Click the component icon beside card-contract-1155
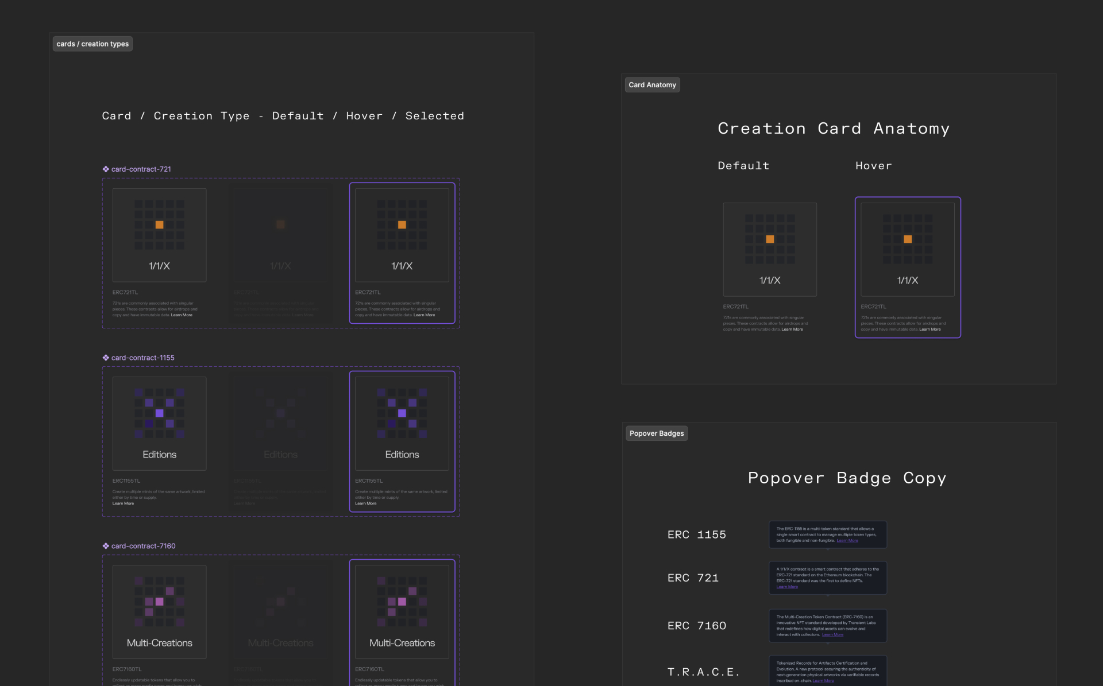1103x686 pixels. (x=106, y=358)
